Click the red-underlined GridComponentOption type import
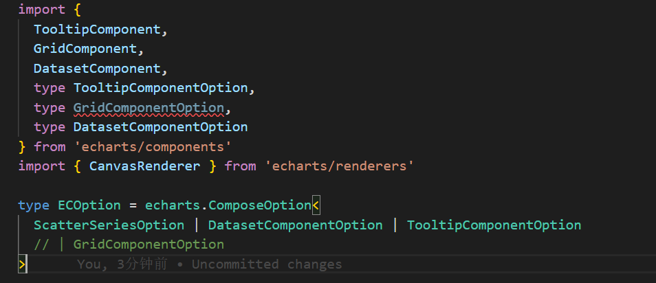Viewport: 656px width, 283px height. click(x=149, y=108)
